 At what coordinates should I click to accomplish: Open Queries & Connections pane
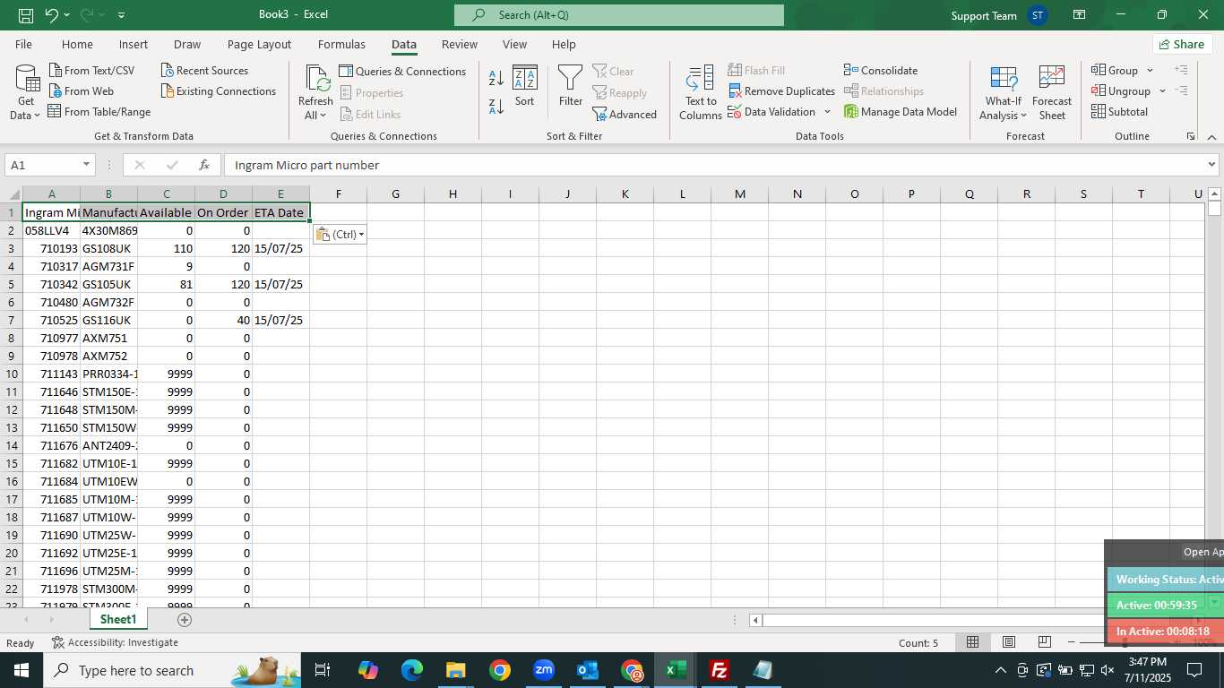[402, 71]
